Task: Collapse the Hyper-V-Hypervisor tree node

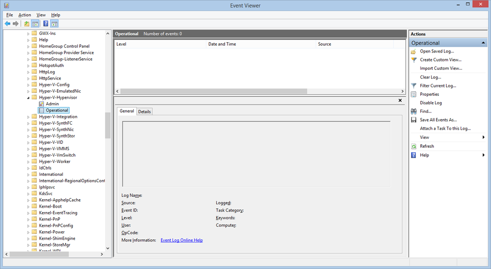Action: [28, 98]
